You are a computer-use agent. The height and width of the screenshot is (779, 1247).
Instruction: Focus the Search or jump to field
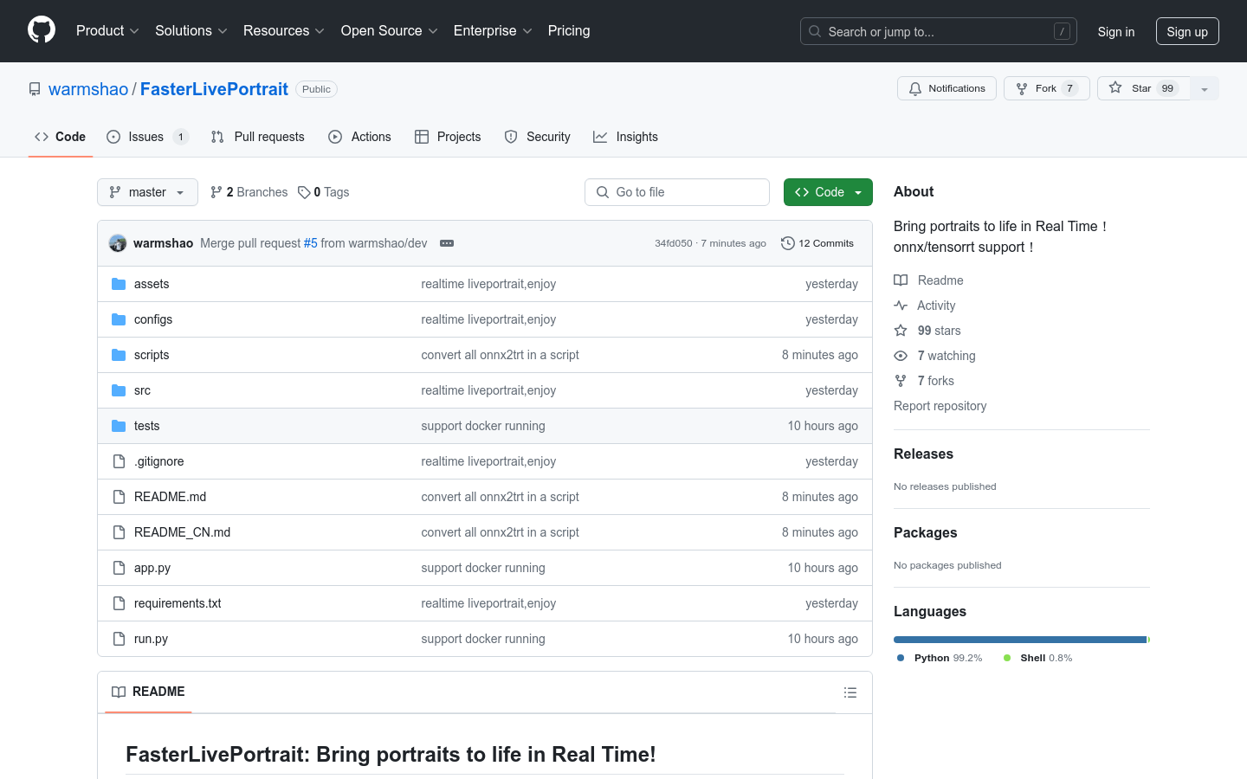(x=939, y=31)
